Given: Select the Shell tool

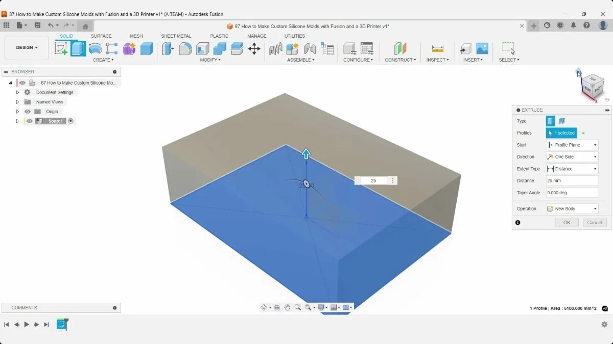Looking at the screenshot, I should [203, 48].
